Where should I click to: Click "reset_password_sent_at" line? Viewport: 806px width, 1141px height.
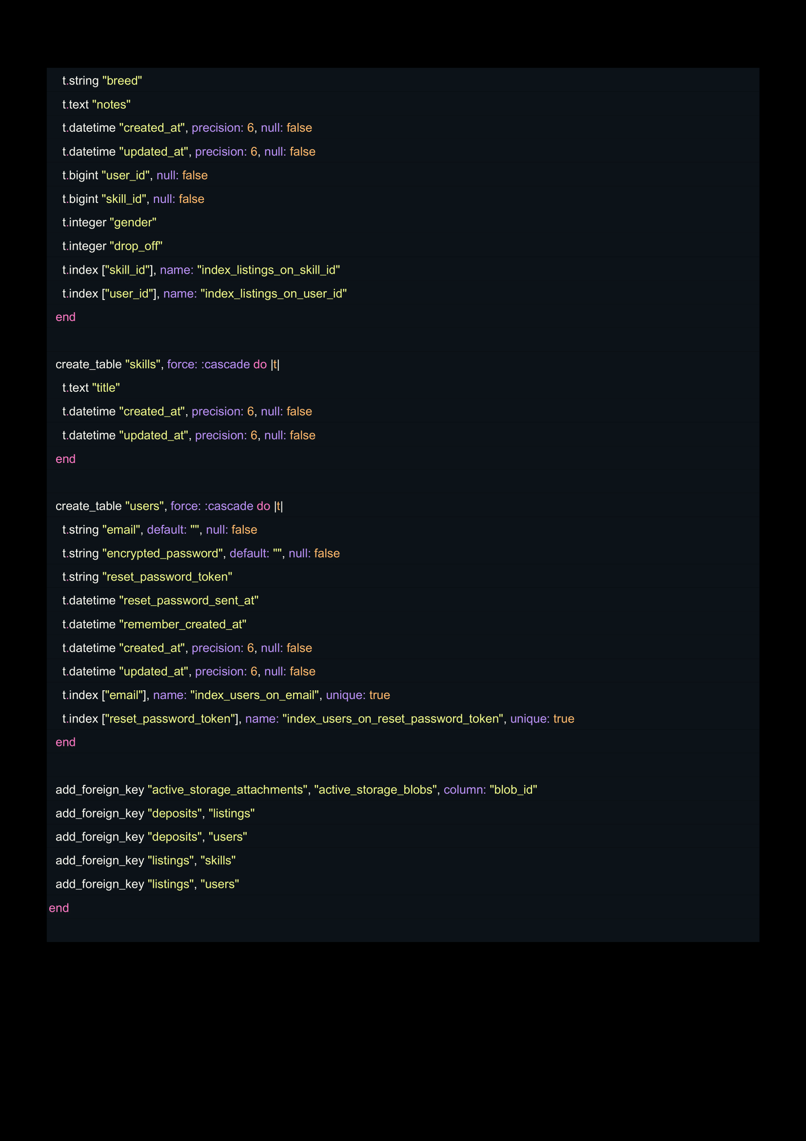click(x=160, y=601)
